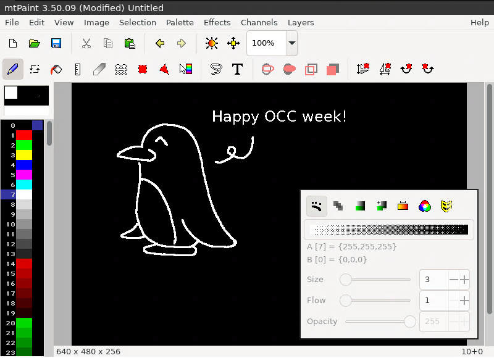
Task: Open the Palette menu
Action: click(180, 22)
